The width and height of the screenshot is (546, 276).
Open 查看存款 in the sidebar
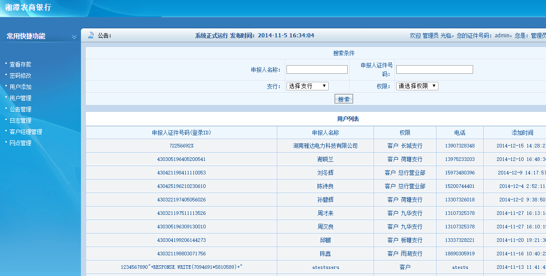tap(21, 64)
